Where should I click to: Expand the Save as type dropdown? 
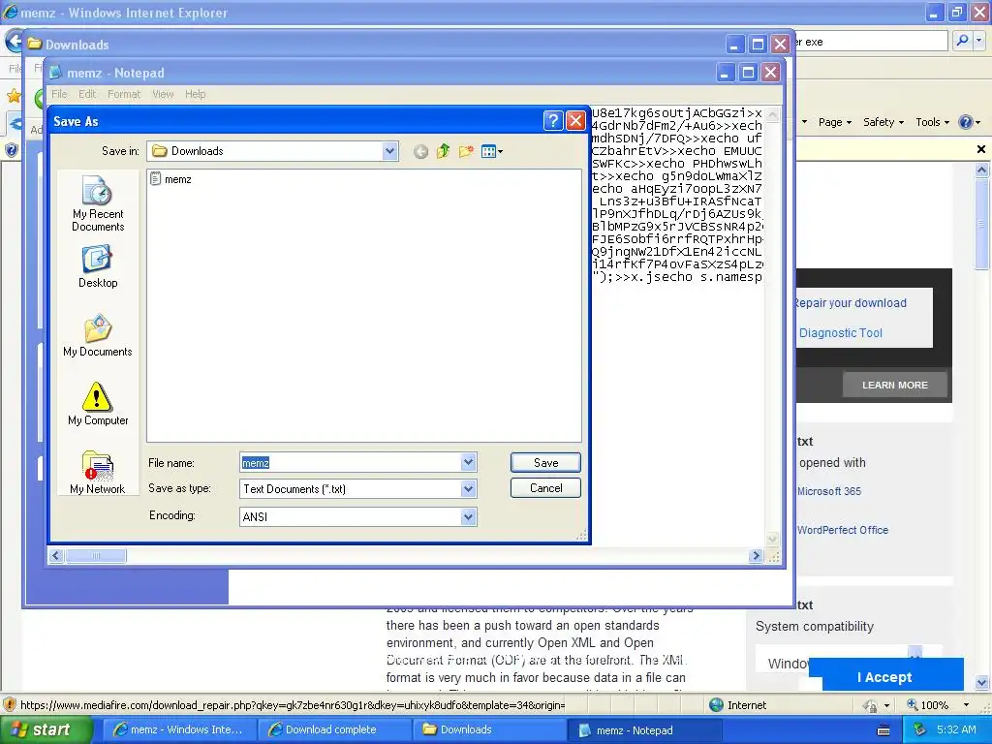(x=468, y=489)
